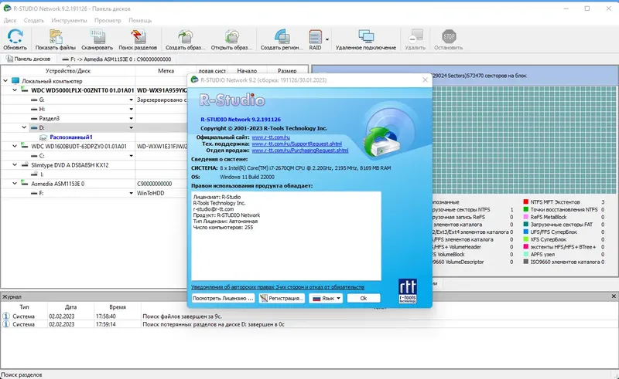This screenshot has width=619, height=379.
Task: Click the Показать файлы toolbar icon
Action: 56,36
